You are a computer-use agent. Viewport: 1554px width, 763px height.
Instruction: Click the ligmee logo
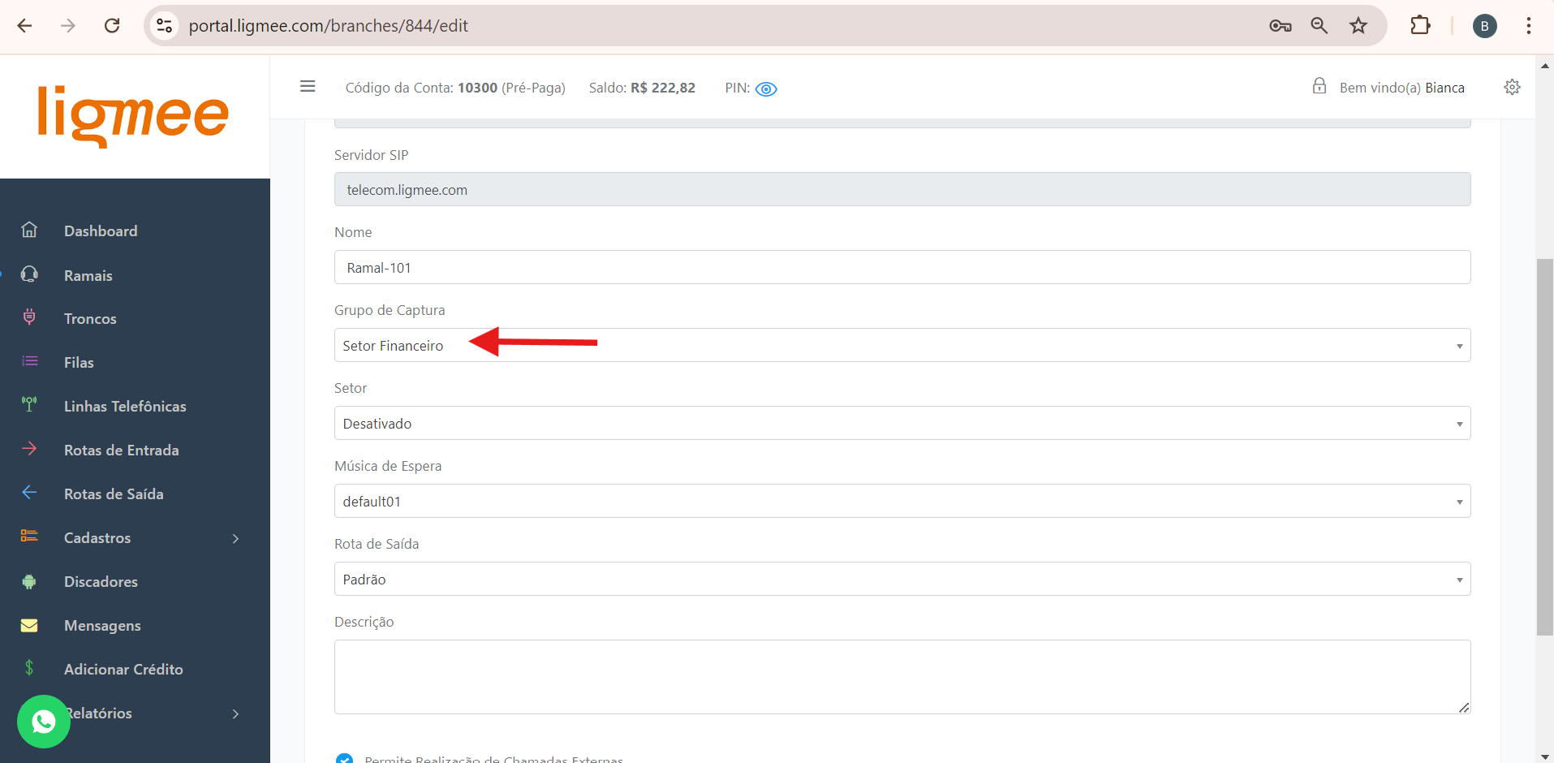134,115
